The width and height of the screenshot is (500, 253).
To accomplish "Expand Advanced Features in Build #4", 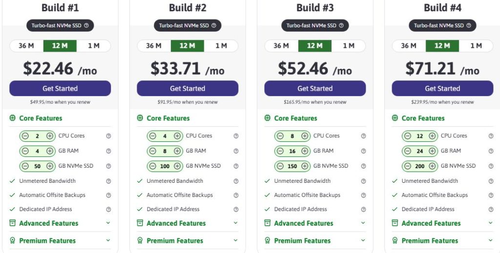I will coord(491,223).
